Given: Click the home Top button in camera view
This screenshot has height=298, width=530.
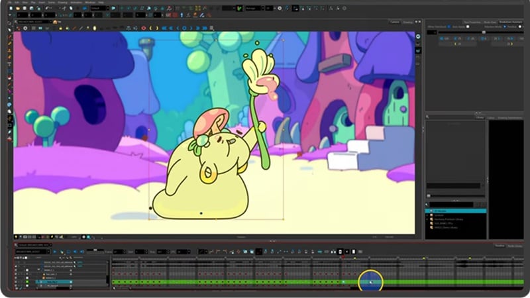Looking at the screenshot, I should coord(57,22).
